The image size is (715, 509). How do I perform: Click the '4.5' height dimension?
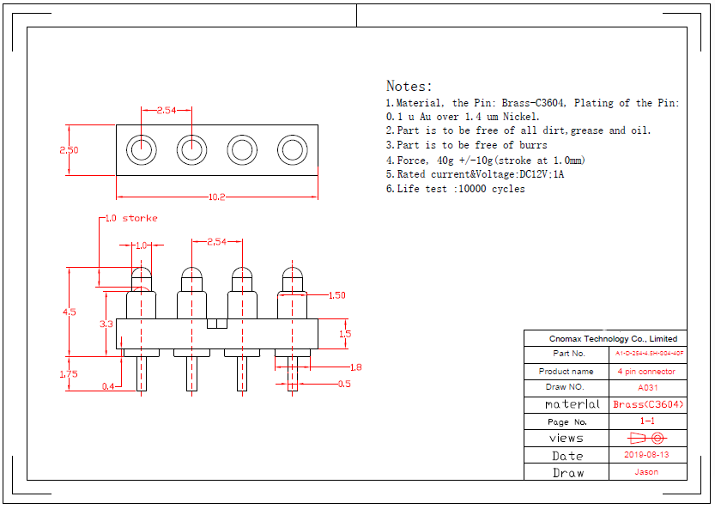(70, 312)
